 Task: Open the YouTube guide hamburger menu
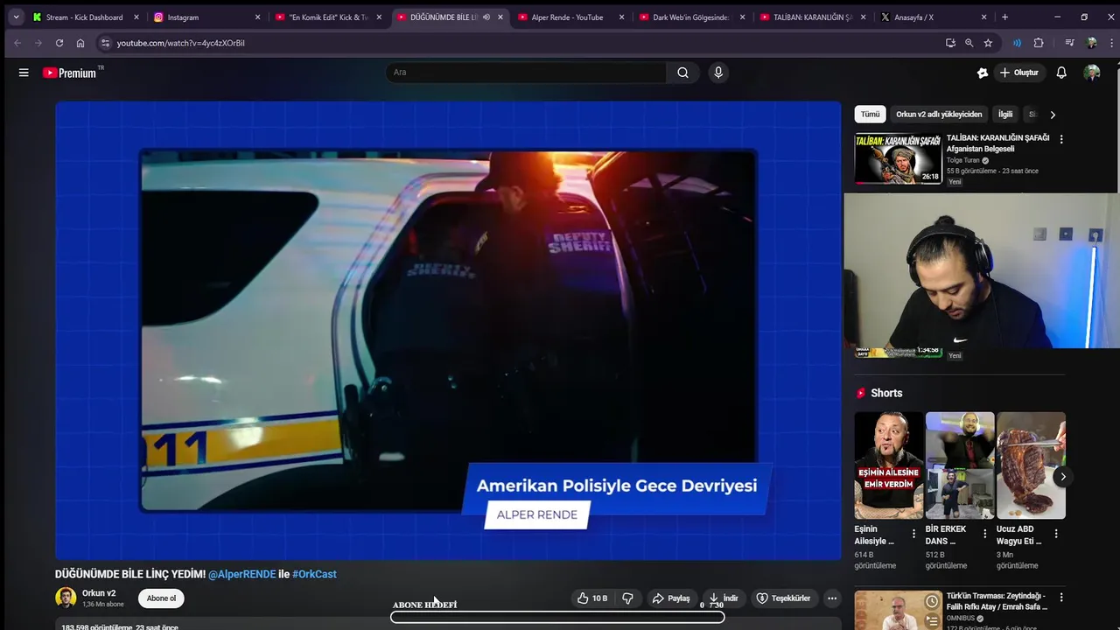pyautogui.click(x=24, y=73)
